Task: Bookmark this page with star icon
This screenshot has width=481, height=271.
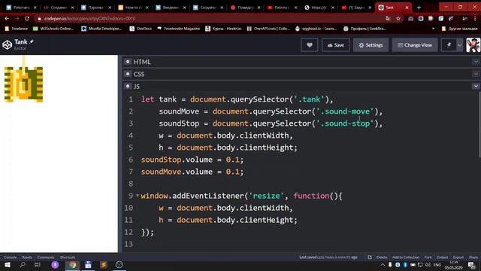Action: click(x=398, y=19)
